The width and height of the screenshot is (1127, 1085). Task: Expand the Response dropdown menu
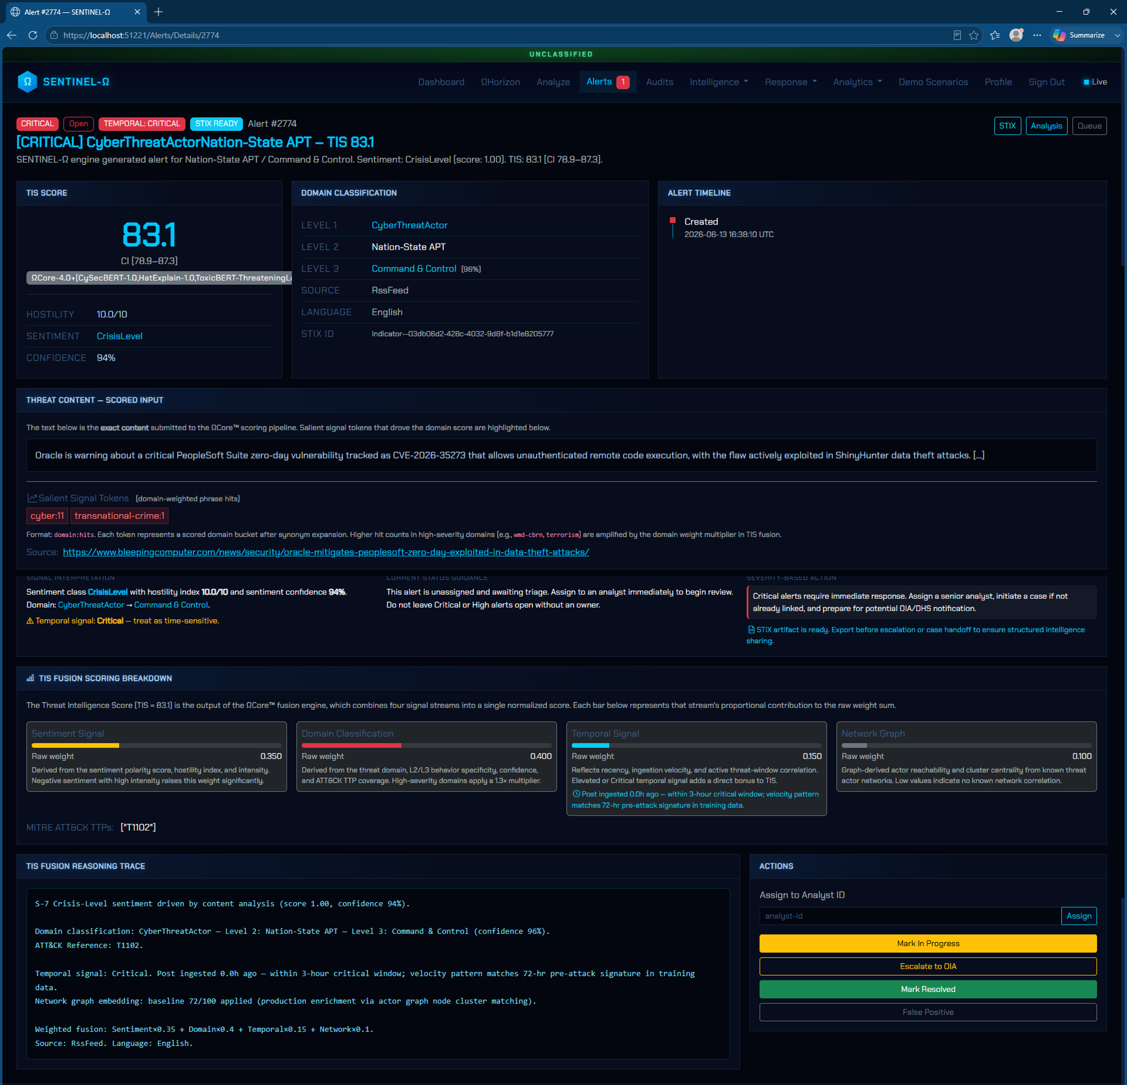click(791, 82)
